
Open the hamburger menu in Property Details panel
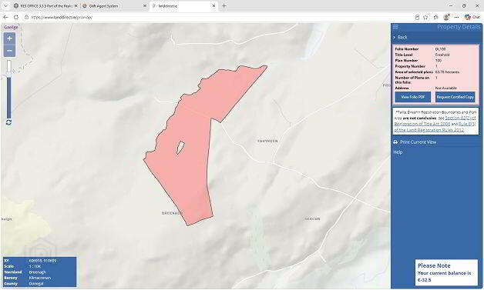pyautogui.click(x=395, y=27)
